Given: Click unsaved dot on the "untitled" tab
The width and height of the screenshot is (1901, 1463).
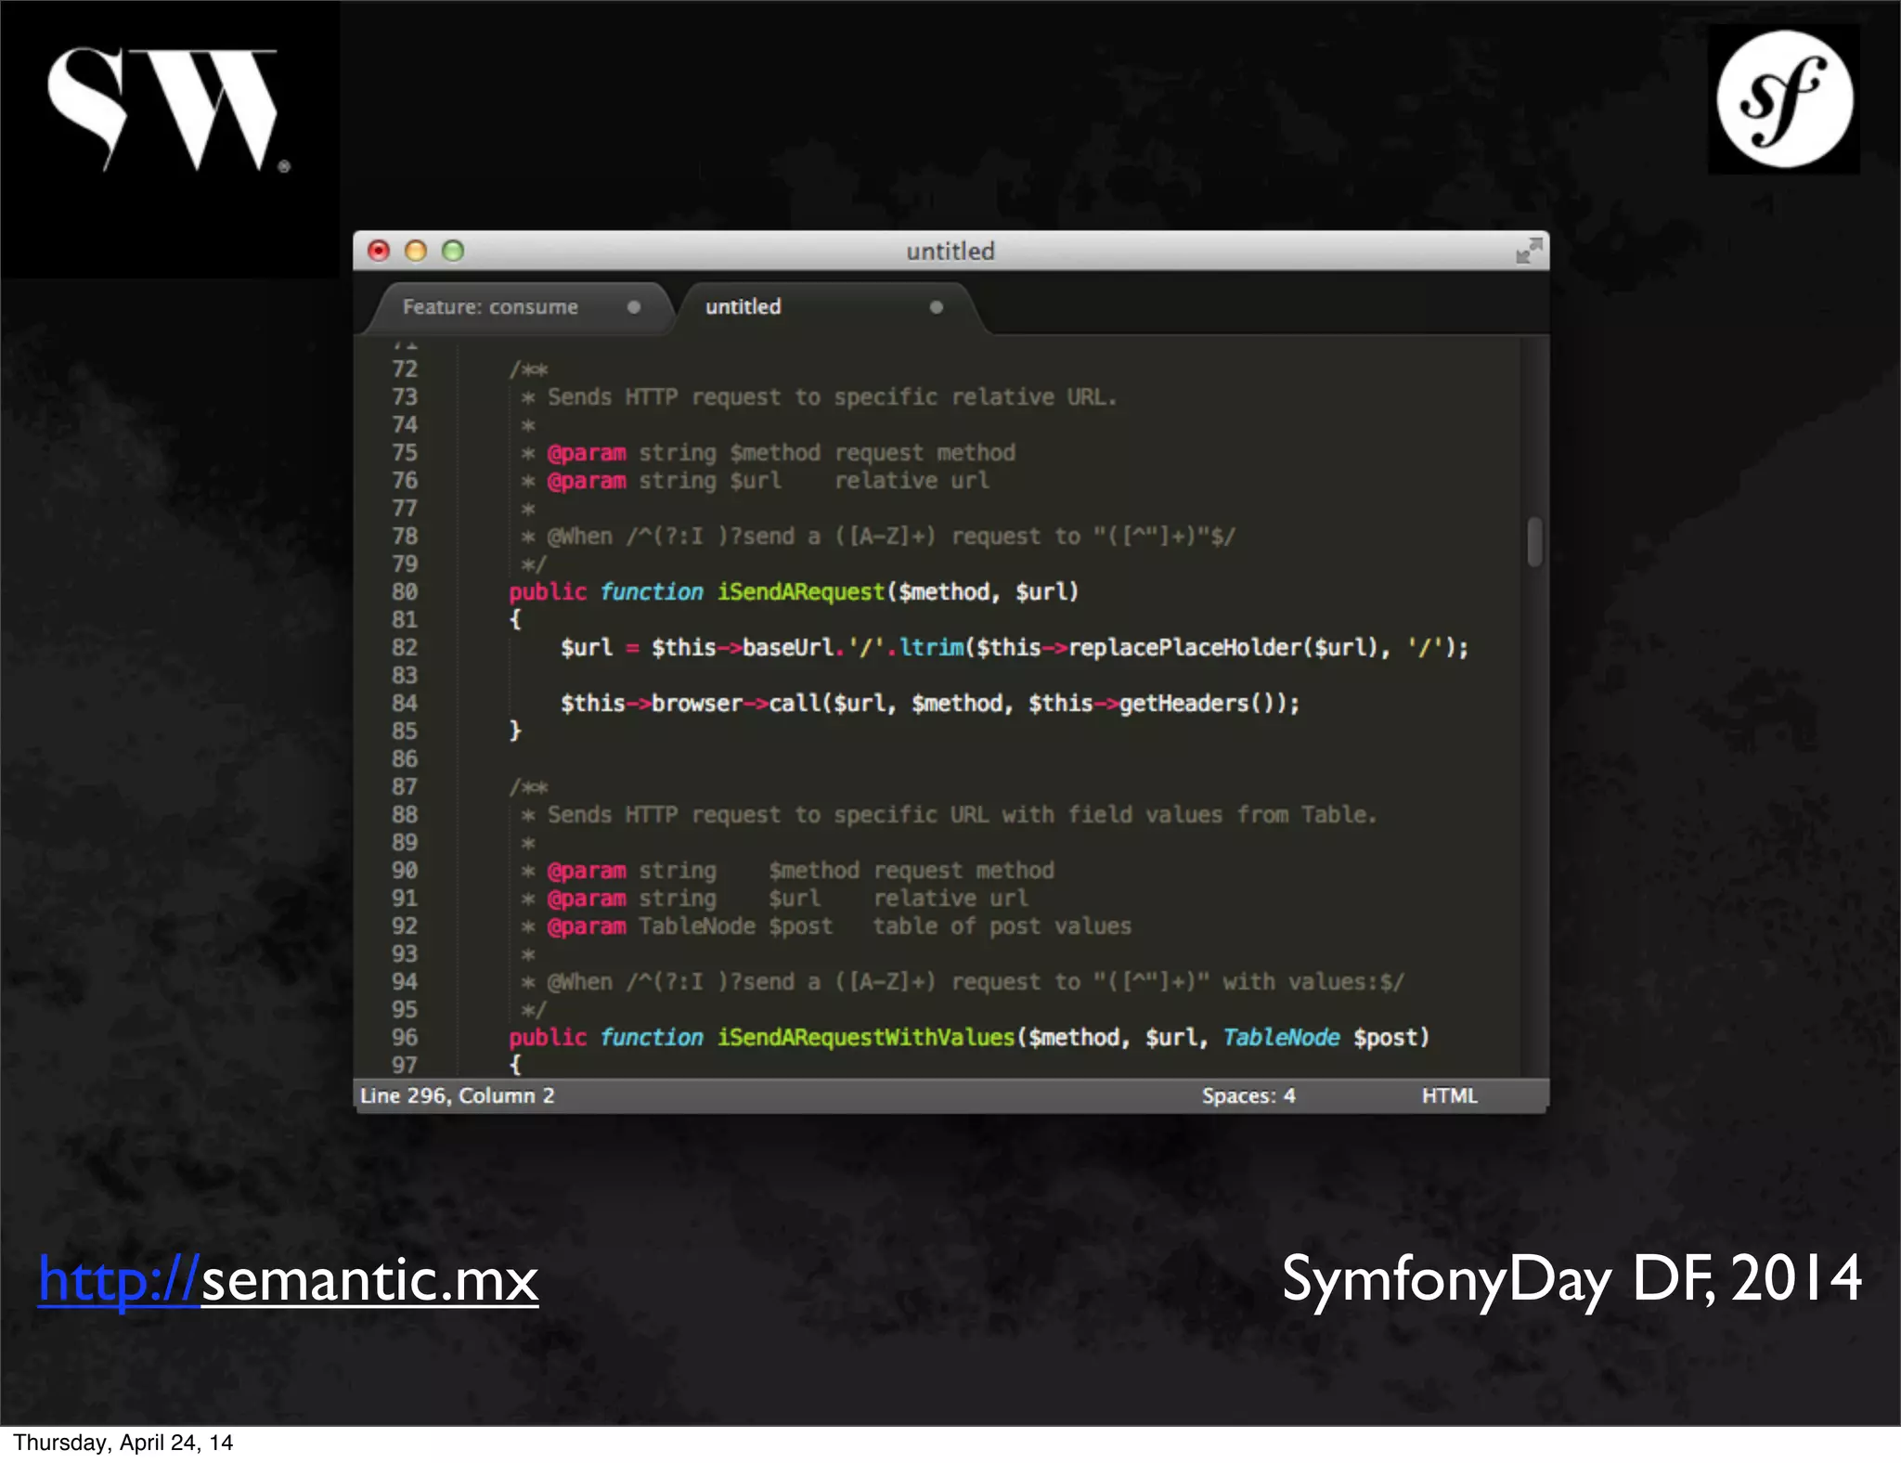Looking at the screenshot, I should 937,307.
